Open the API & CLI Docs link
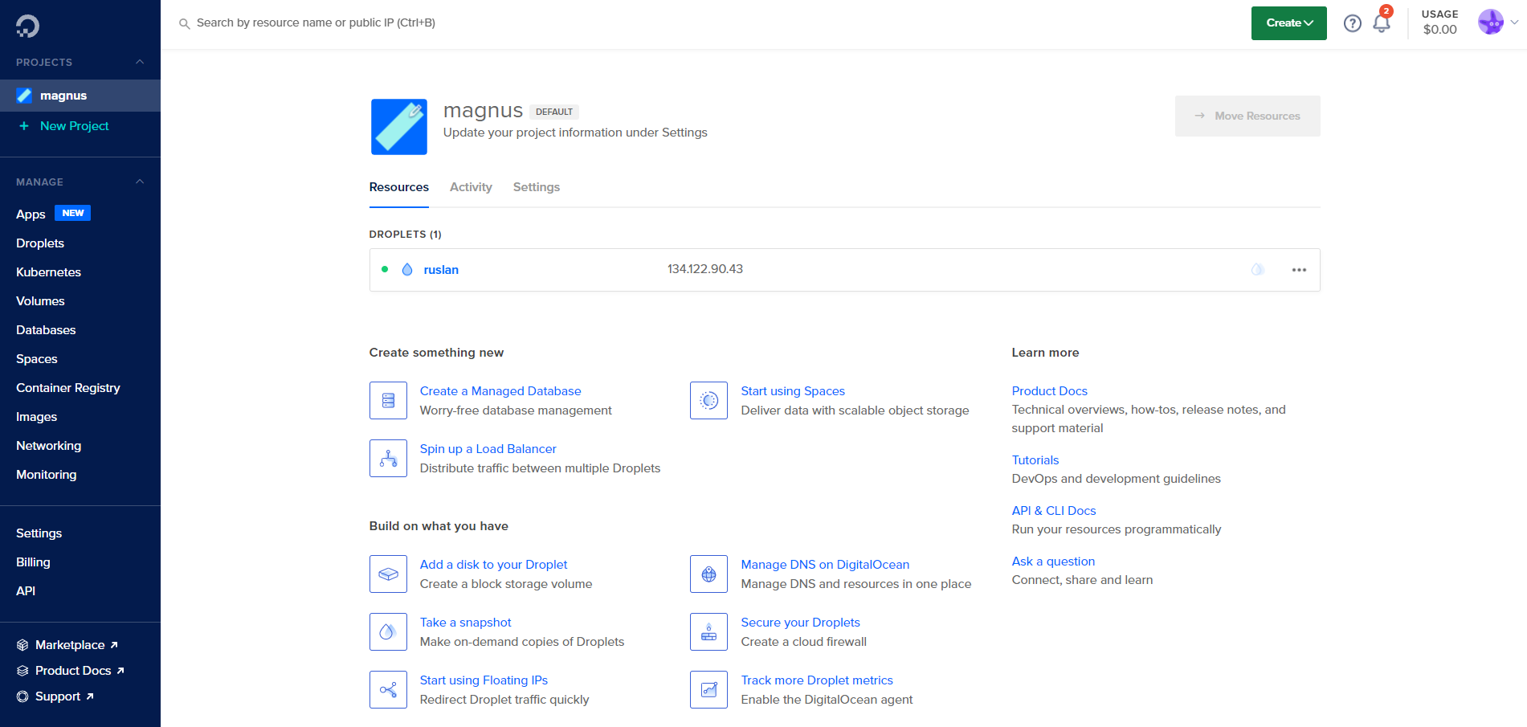 point(1054,511)
